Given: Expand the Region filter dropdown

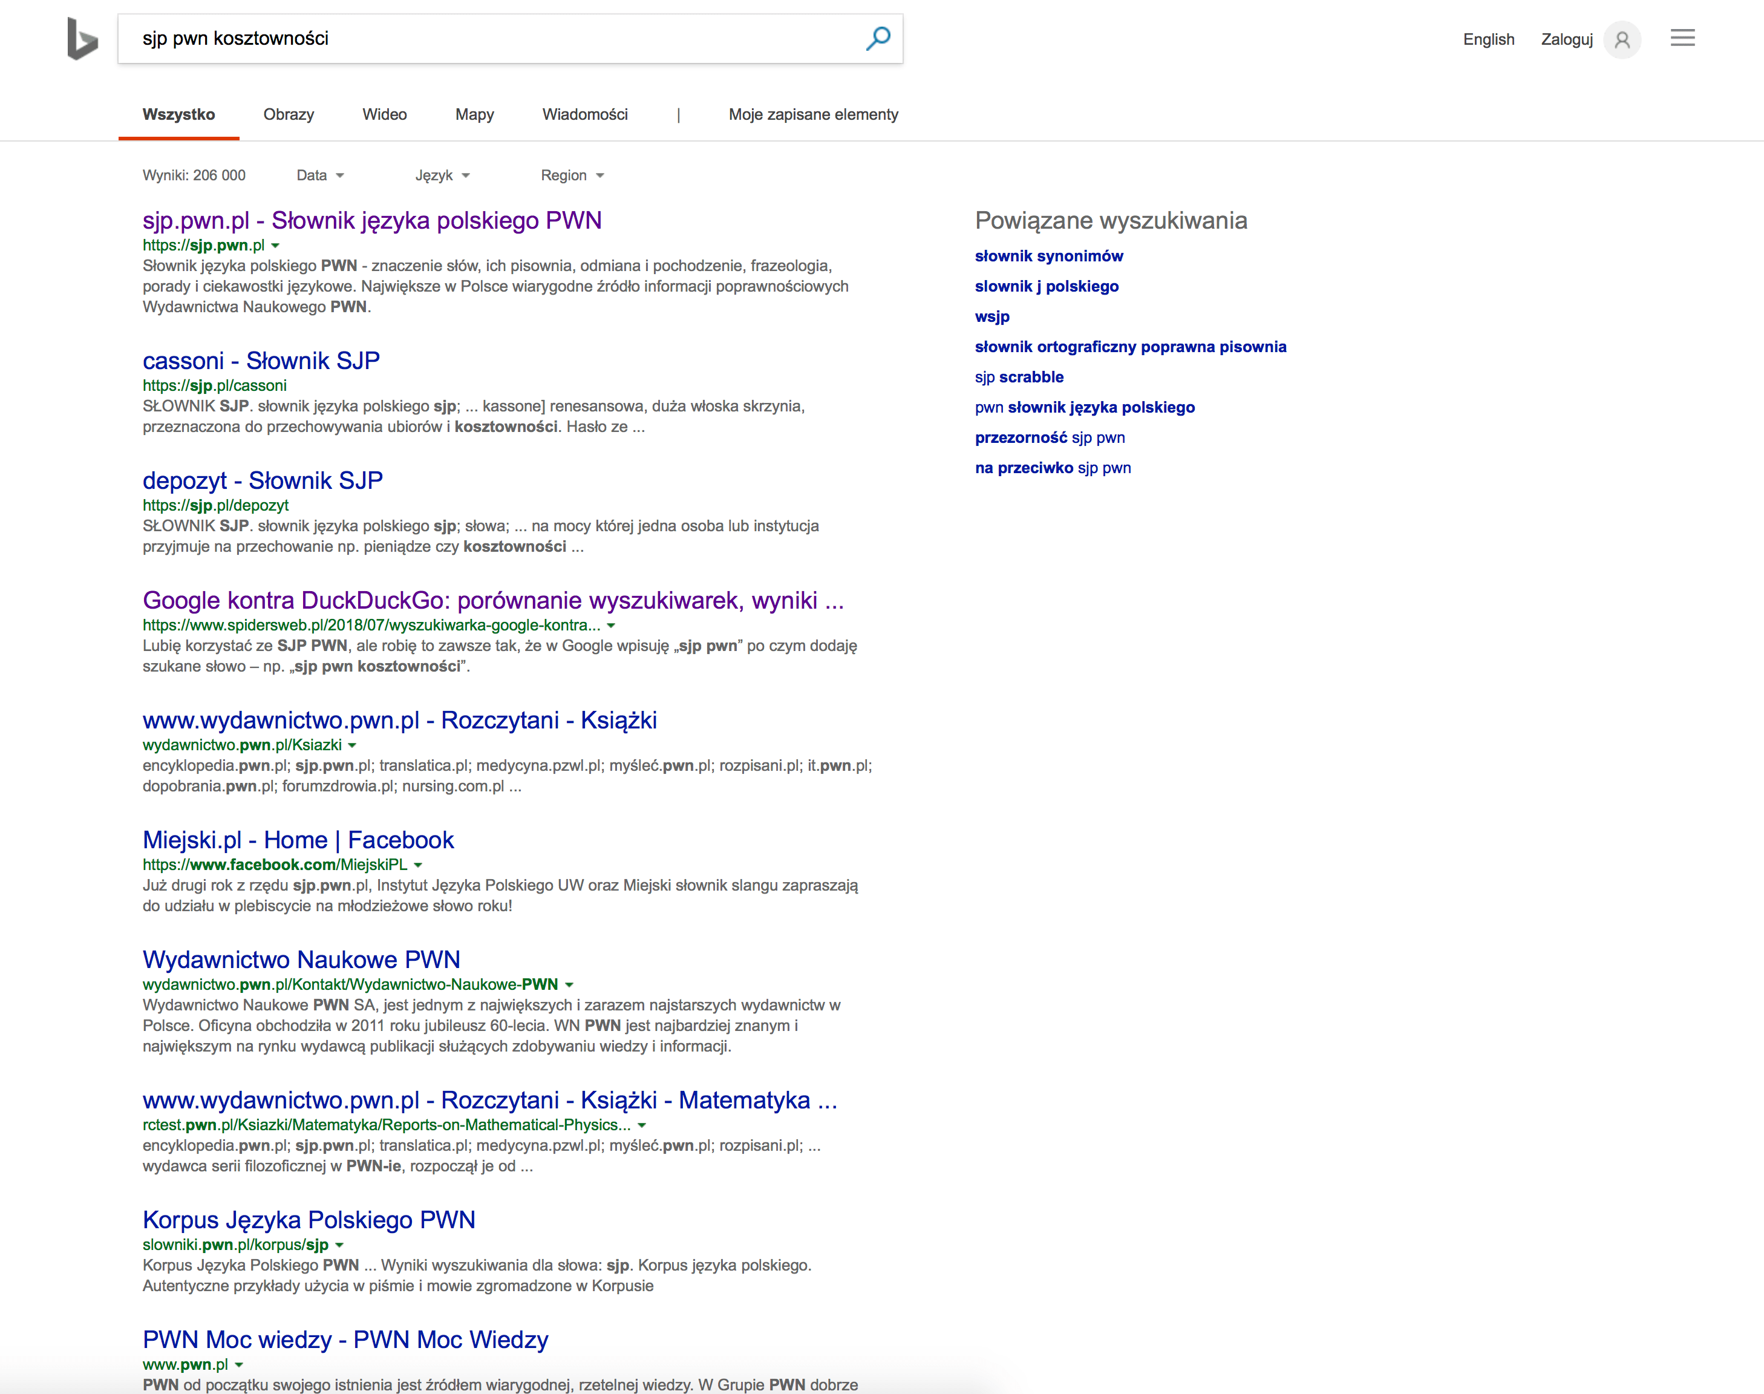Looking at the screenshot, I should click(x=573, y=175).
